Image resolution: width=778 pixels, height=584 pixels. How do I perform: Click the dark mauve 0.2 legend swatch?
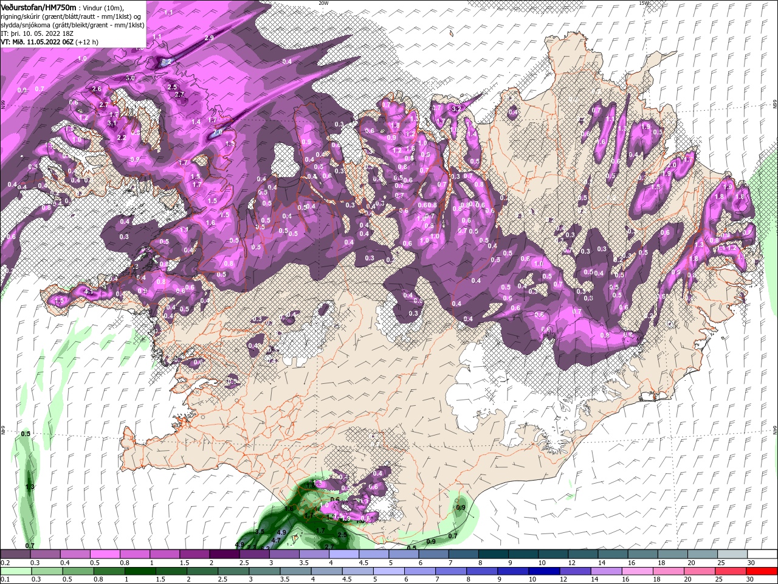15,554
